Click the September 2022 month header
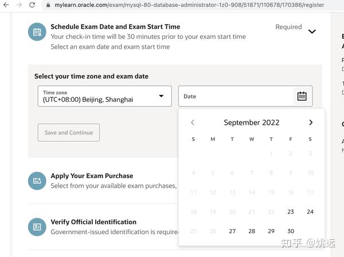 [x=252, y=122]
